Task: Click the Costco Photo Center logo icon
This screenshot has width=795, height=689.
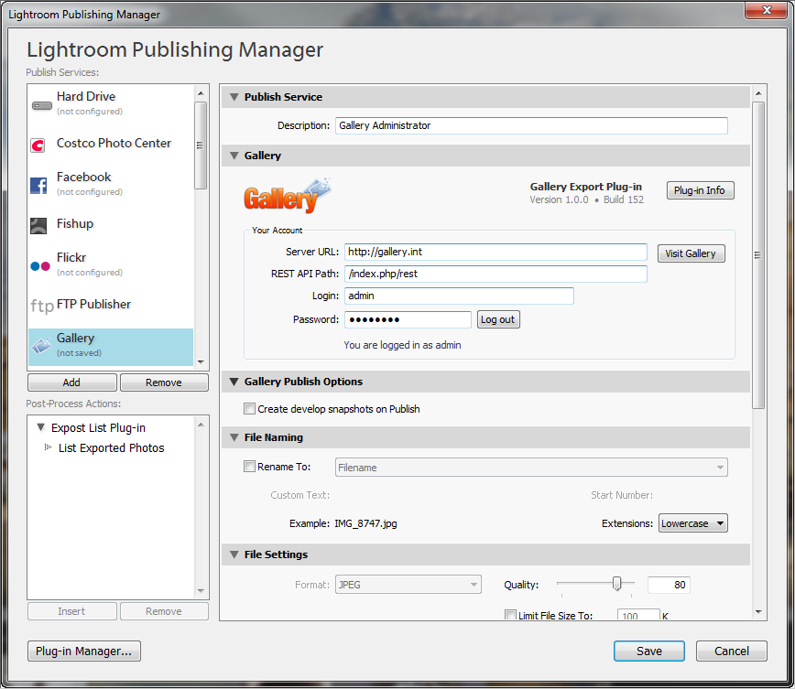Action: tap(38, 145)
